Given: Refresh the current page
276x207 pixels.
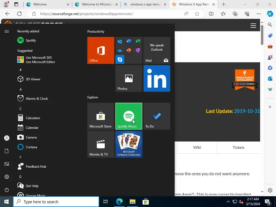Looking at the screenshot, I should pyautogui.click(x=19, y=14).
